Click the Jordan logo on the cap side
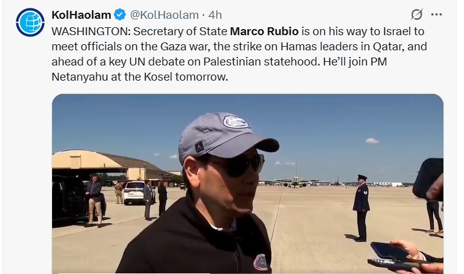The image size is (464, 274). (200, 147)
